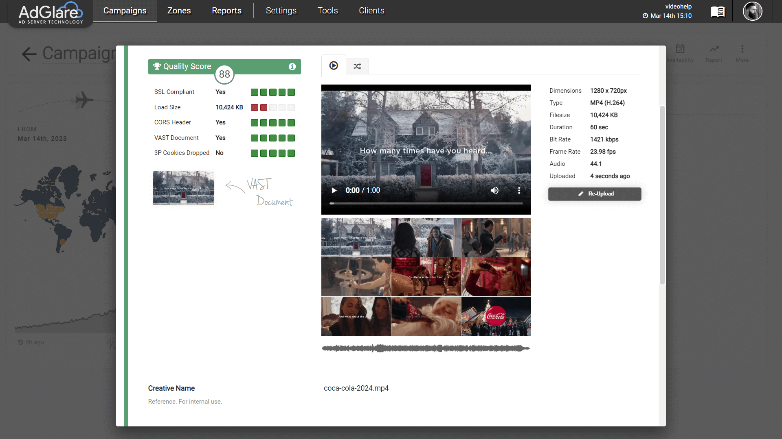Click the dialog vertical scrollbar

[x=662, y=195]
